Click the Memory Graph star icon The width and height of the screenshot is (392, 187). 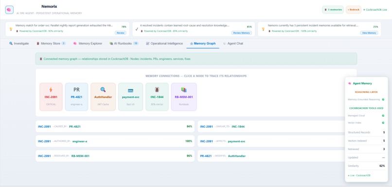192,43
